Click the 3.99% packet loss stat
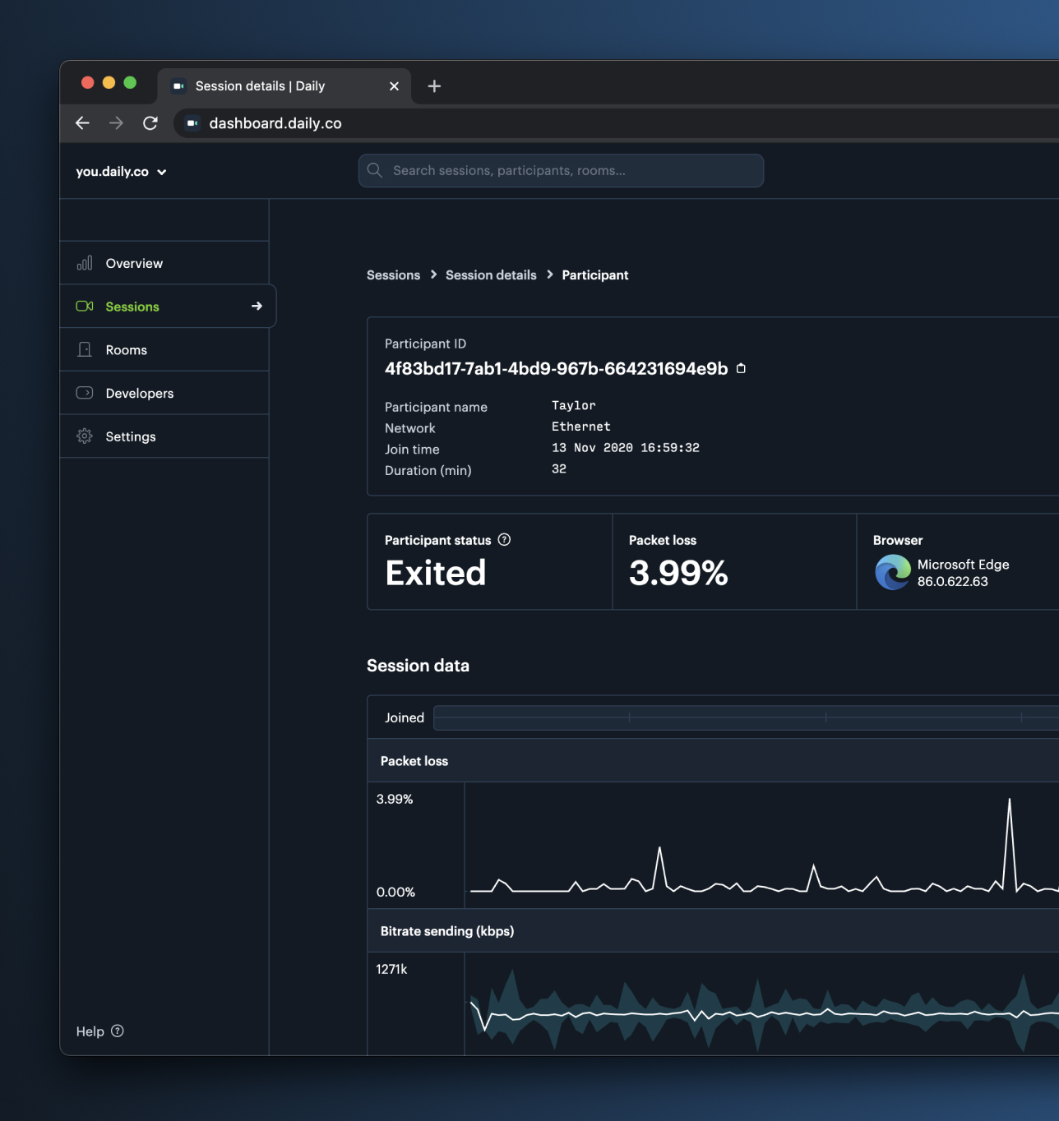1059x1121 pixels. [678, 573]
